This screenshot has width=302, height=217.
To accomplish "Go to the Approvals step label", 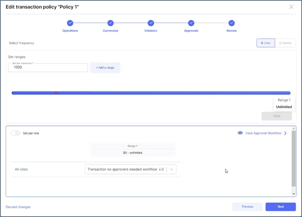I will (191, 31).
